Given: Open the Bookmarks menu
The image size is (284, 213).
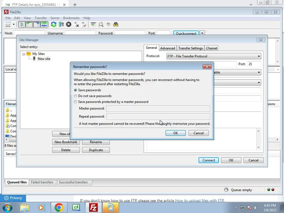Looking at the screenshot, I should point(71,18).
